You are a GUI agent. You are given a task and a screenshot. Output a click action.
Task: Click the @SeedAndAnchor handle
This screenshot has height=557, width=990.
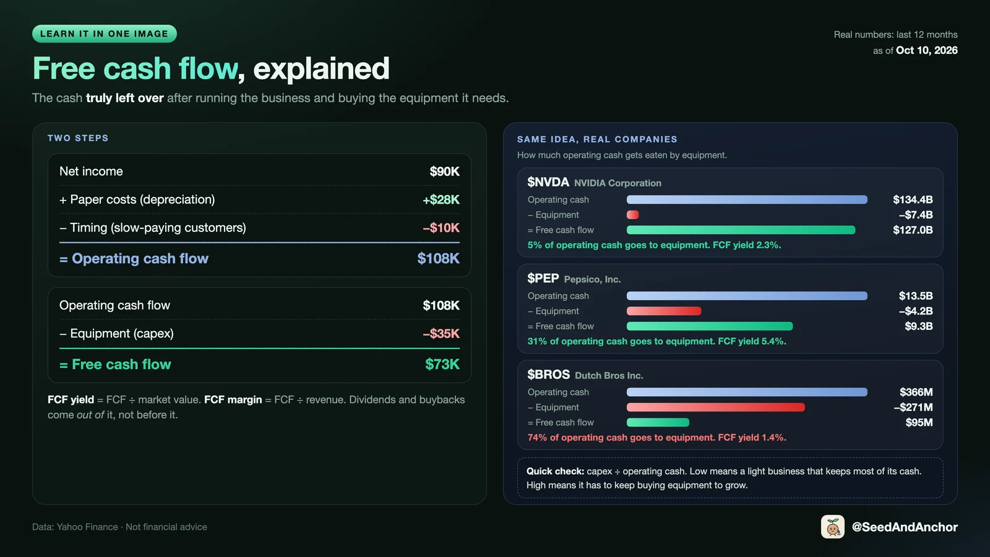905,527
